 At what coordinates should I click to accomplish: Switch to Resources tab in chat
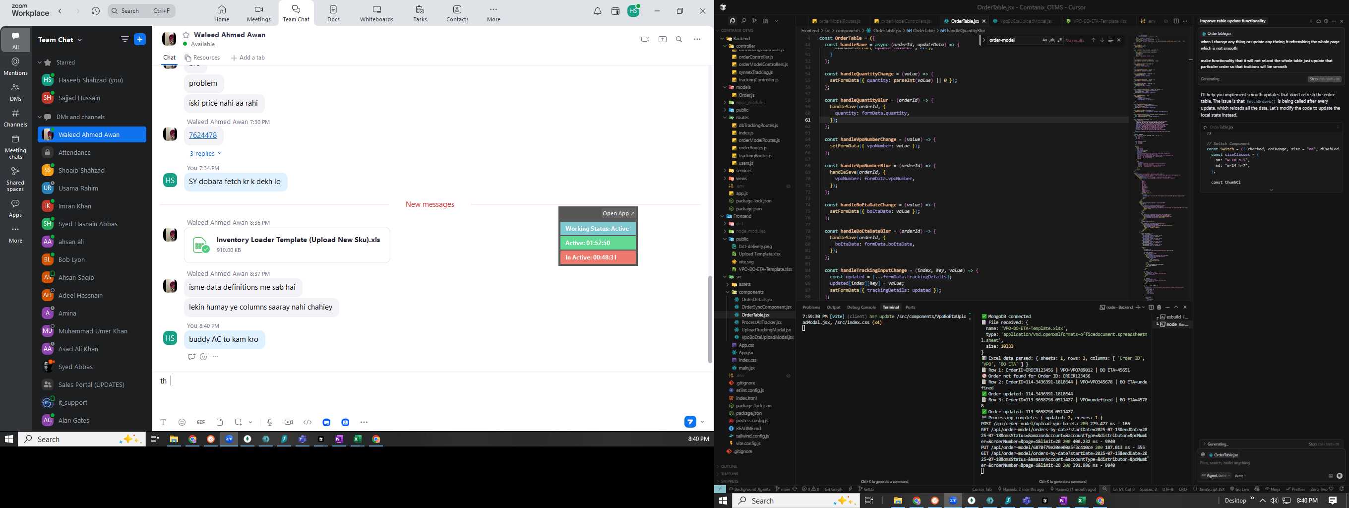202,58
